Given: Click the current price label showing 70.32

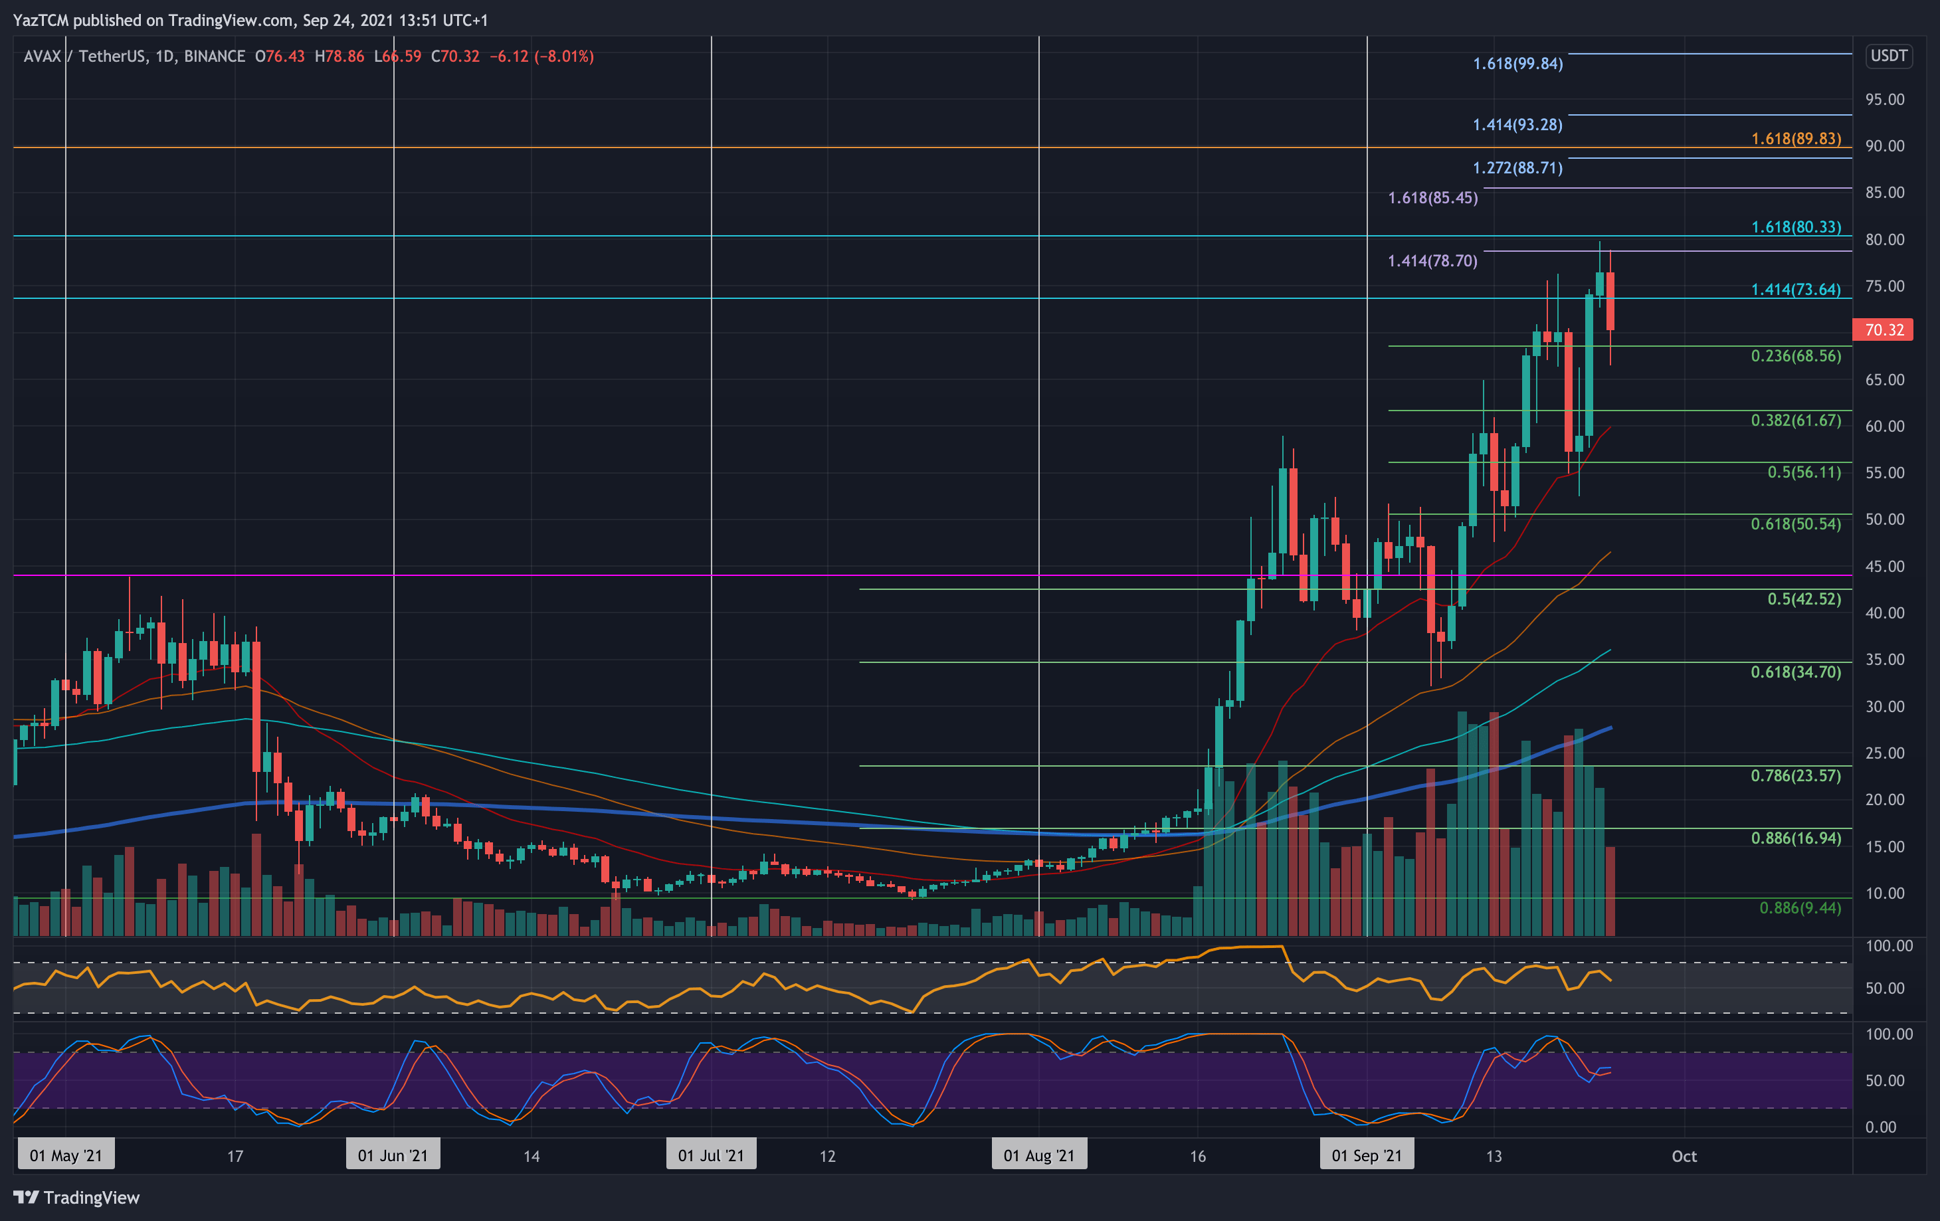Looking at the screenshot, I should (1883, 329).
